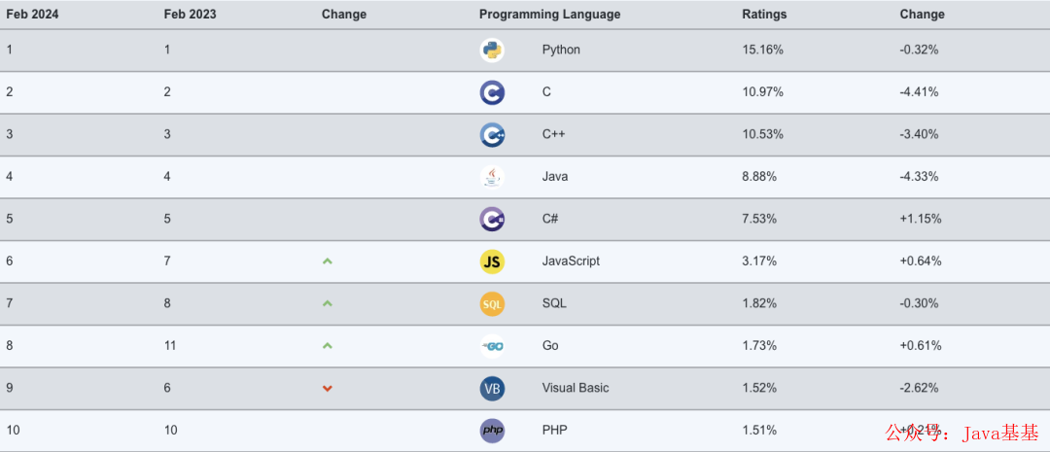Image resolution: width=1050 pixels, height=452 pixels.
Task: Click the red down arrow in Visual Basic row
Action: point(328,389)
